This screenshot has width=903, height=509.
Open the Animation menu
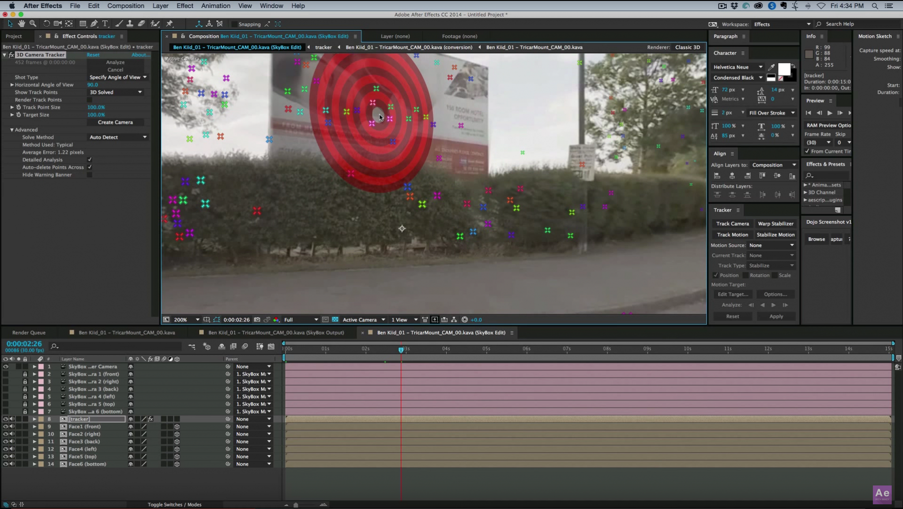[216, 6]
